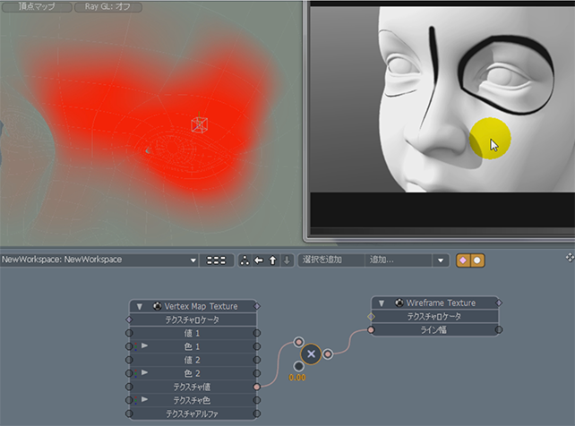This screenshot has height=426, width=575.
Task: Click the ライン幅 input on Wireframe Texture
Action: click(x=371, y=330)
